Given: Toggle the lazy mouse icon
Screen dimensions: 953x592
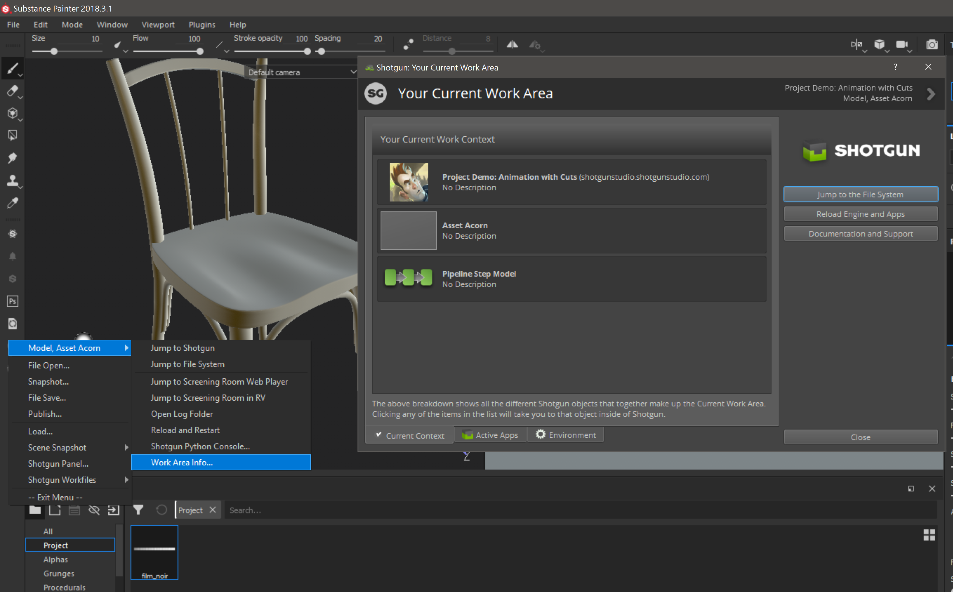Looking at the screenshot, I should point(408,45).
